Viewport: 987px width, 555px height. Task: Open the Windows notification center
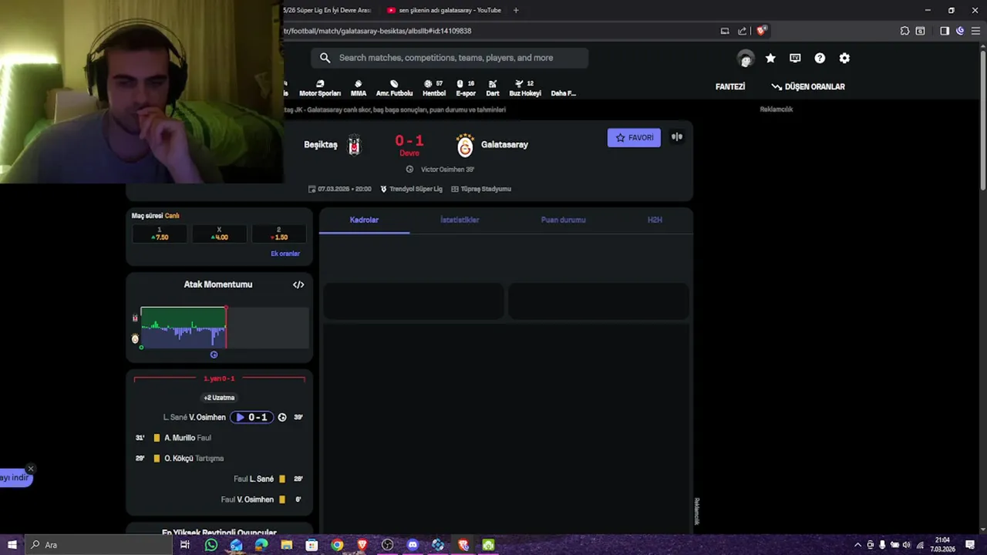point(970,545)
